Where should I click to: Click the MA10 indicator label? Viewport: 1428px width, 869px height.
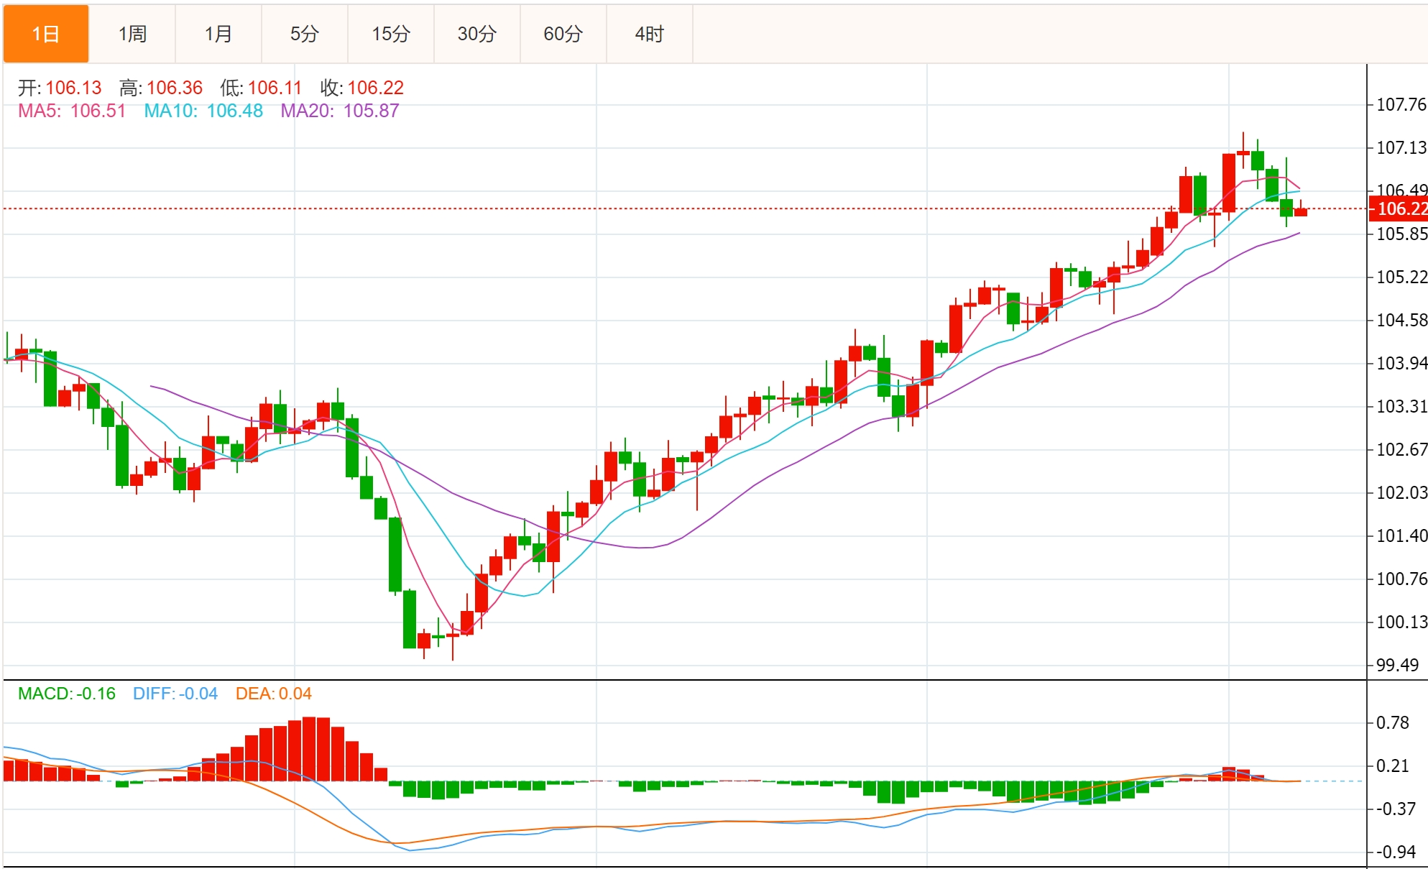pyautogui.click(x=203, y=111)
